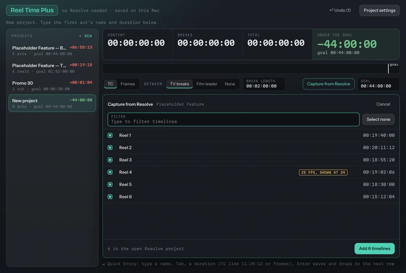The width and height of the screenshot is (406, 273).
Task: Focus the filter timelines input field
Action: pos(233,120)
